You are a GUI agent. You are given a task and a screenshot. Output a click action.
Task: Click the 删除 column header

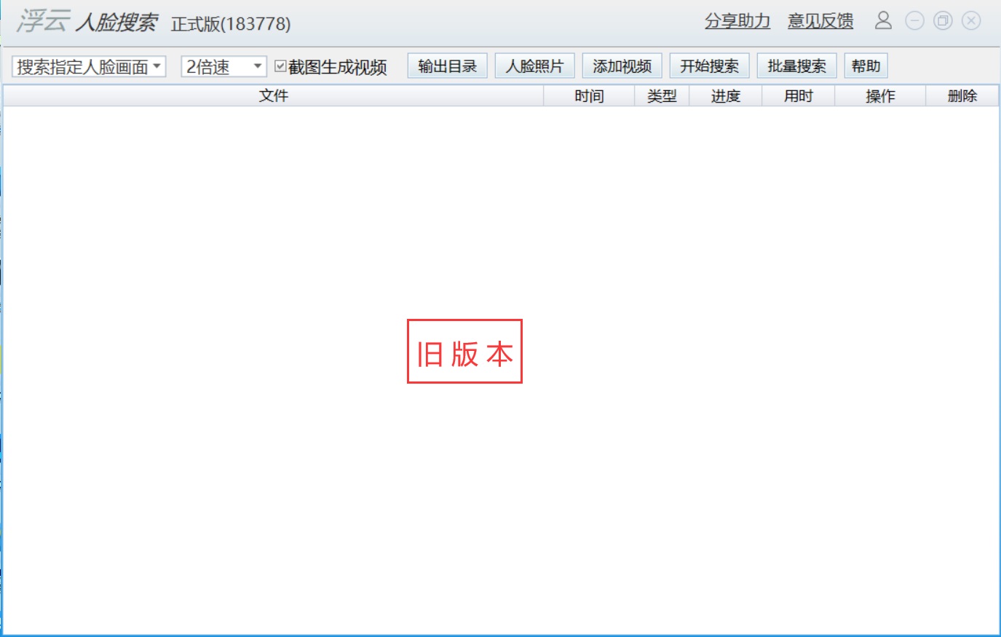point(962,95)
